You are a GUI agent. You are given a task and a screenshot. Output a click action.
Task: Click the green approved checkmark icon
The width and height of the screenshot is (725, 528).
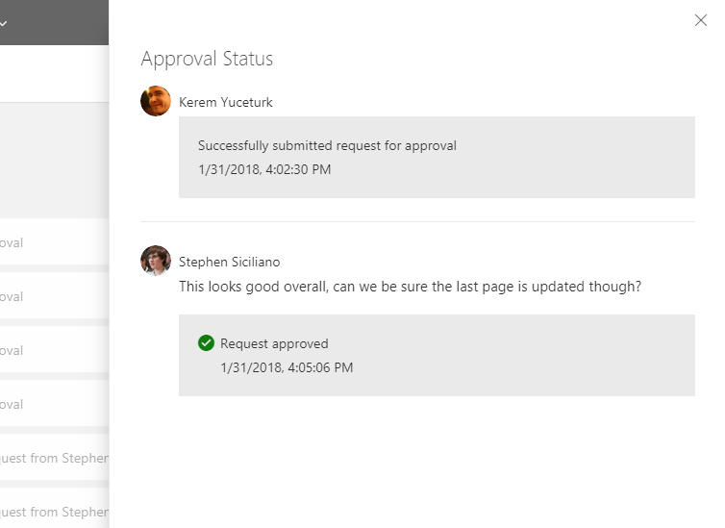point(206,343)
